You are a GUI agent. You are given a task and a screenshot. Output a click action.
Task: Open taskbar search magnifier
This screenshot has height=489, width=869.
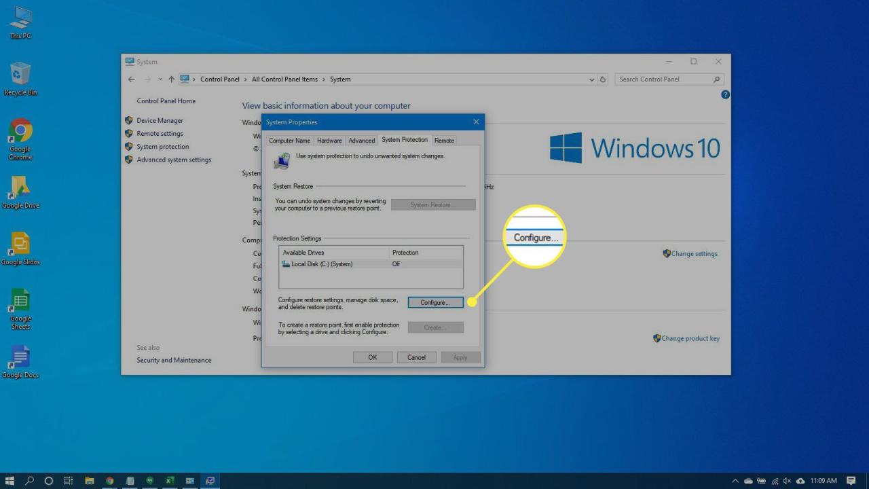[29, 481]
